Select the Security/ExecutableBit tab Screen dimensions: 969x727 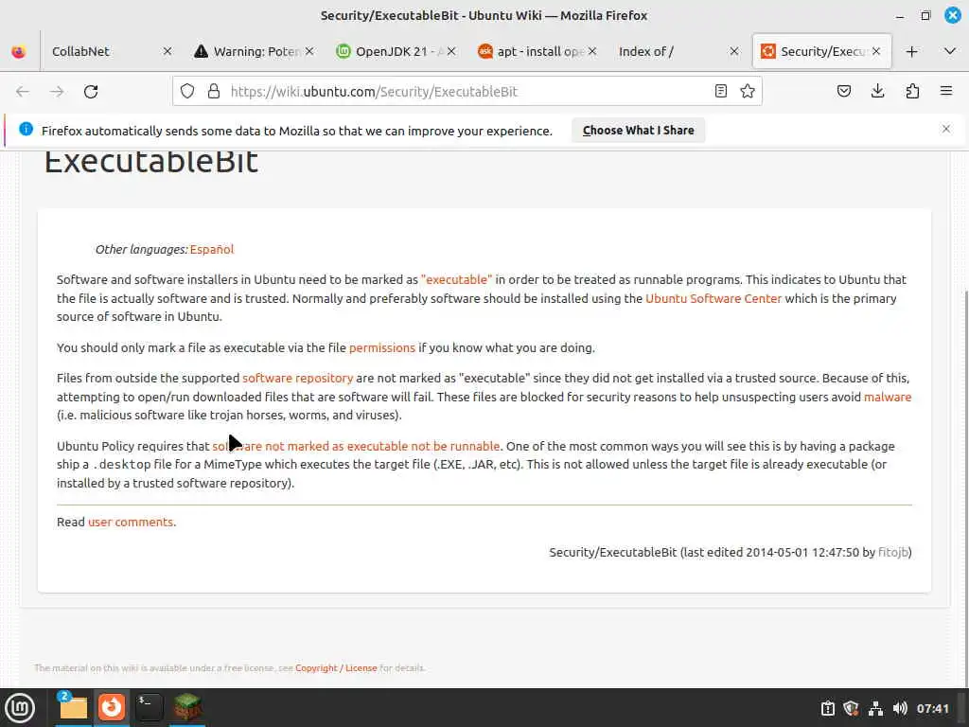point(822,51)
